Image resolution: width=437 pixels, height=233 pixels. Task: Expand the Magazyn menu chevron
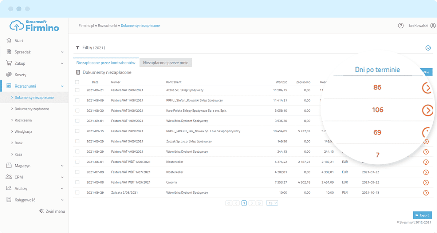(x=62, y=166)
